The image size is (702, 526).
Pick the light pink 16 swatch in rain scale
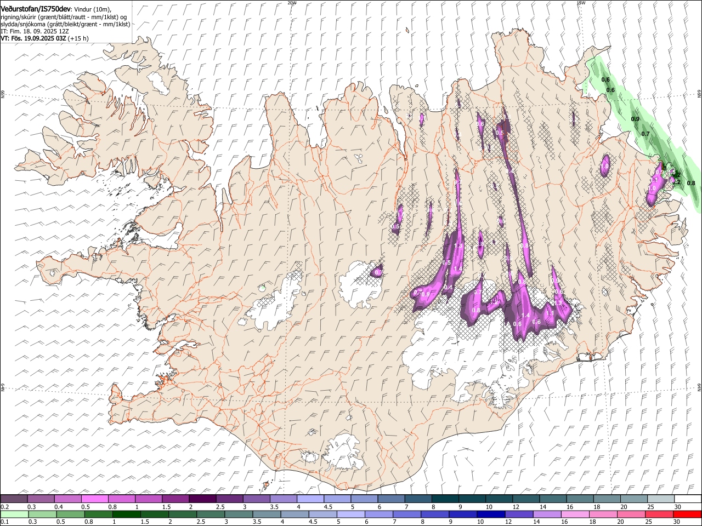[575, 514]
